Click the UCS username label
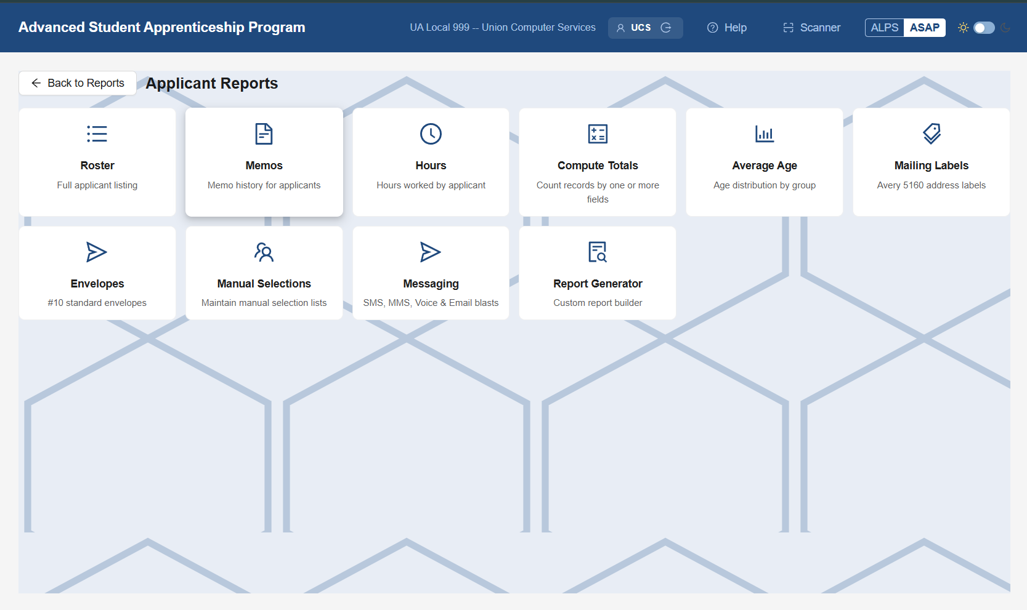 (641, 28)
